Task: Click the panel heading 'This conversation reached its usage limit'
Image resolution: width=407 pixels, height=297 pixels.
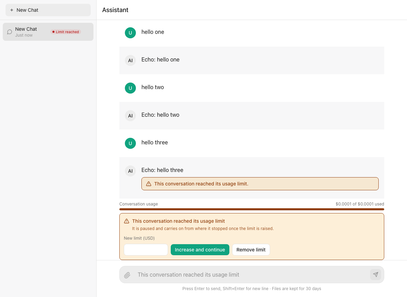Action: pos(178,221)
